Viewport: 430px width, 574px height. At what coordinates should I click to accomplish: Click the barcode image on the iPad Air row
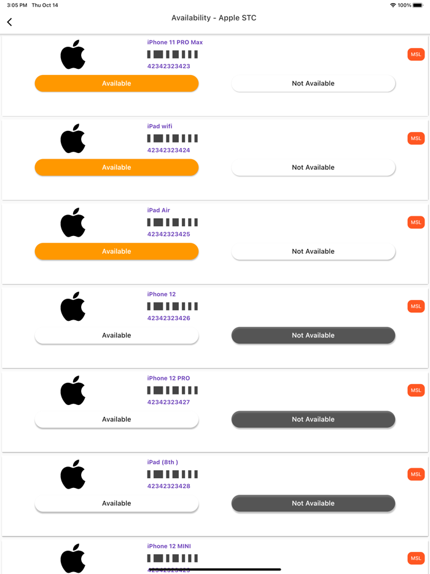pyautogui.click(x=172, y=222)
